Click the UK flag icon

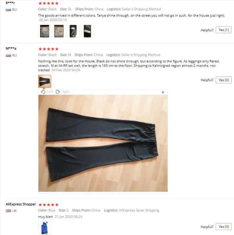click(8, 211)
